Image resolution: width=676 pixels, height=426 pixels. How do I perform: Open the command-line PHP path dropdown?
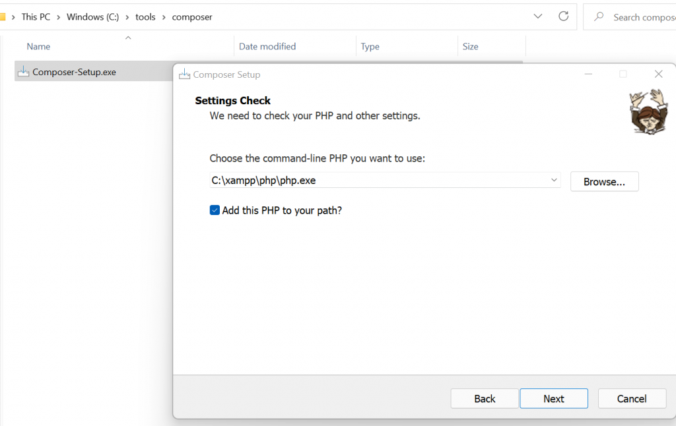554,180
